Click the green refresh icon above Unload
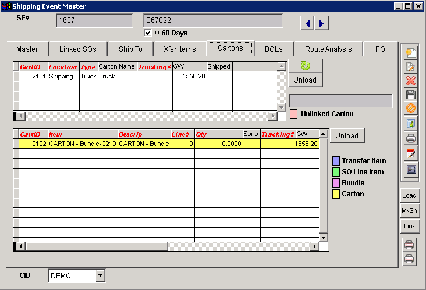The height and width of the screenshot is (290, 426). 304,65
